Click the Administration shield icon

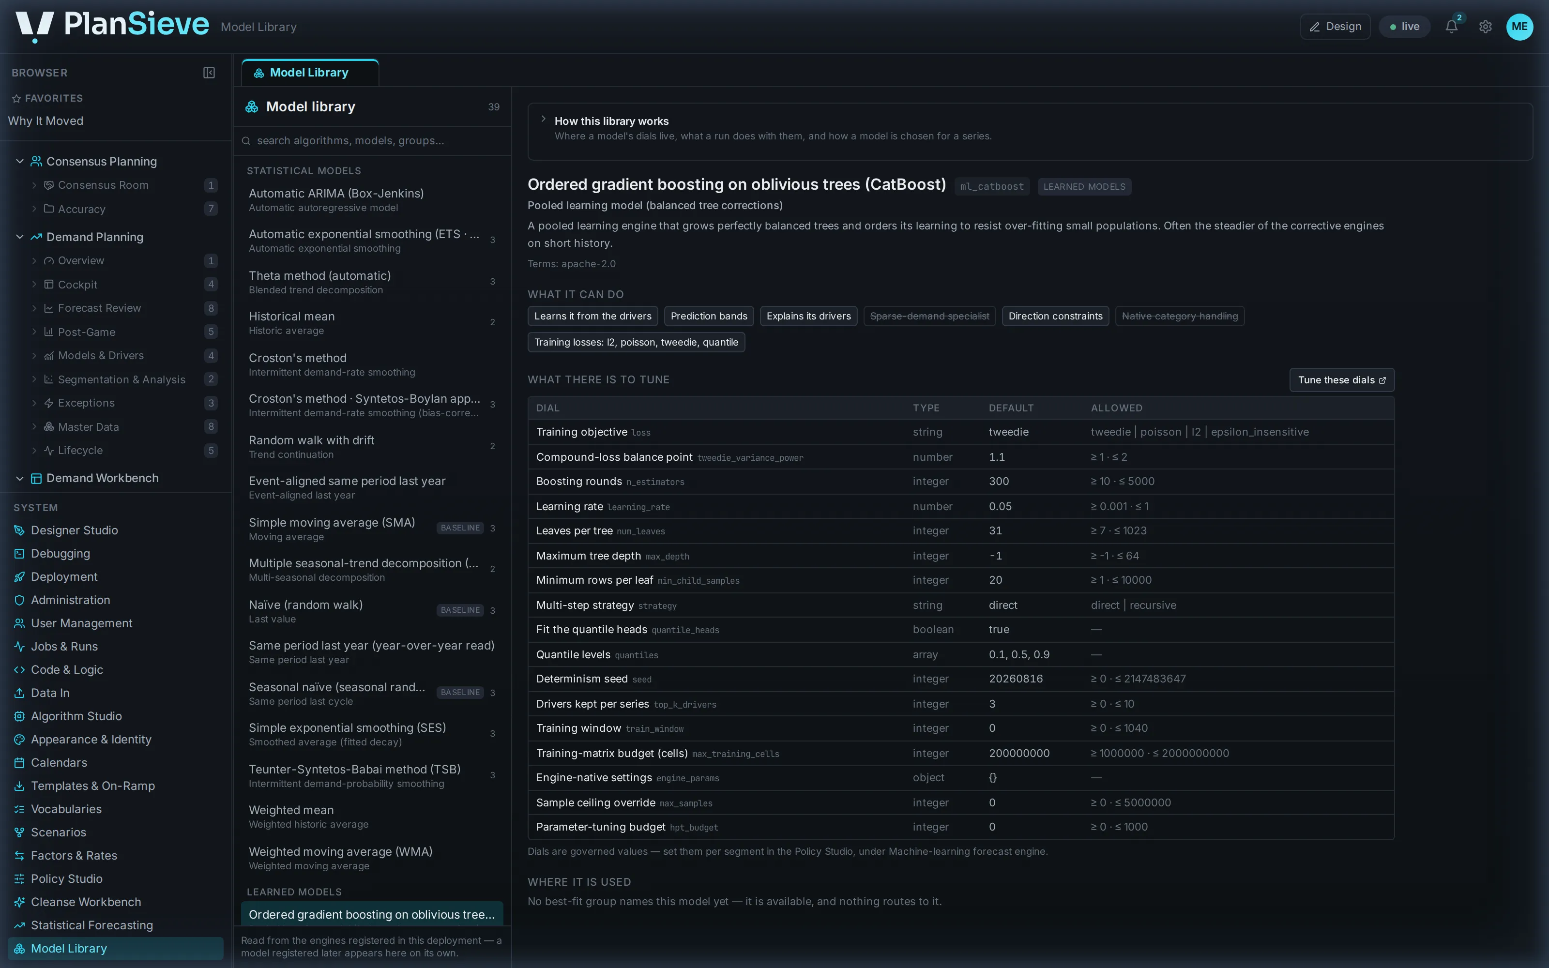tap(19, 600)
